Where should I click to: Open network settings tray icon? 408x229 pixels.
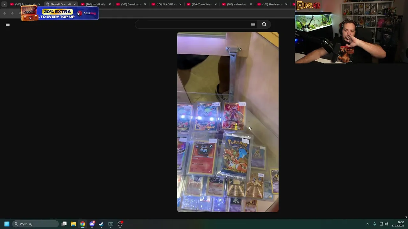[381, 224]
